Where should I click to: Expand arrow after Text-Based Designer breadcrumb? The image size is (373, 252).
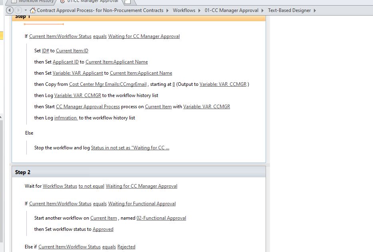[x=315, y=10]
